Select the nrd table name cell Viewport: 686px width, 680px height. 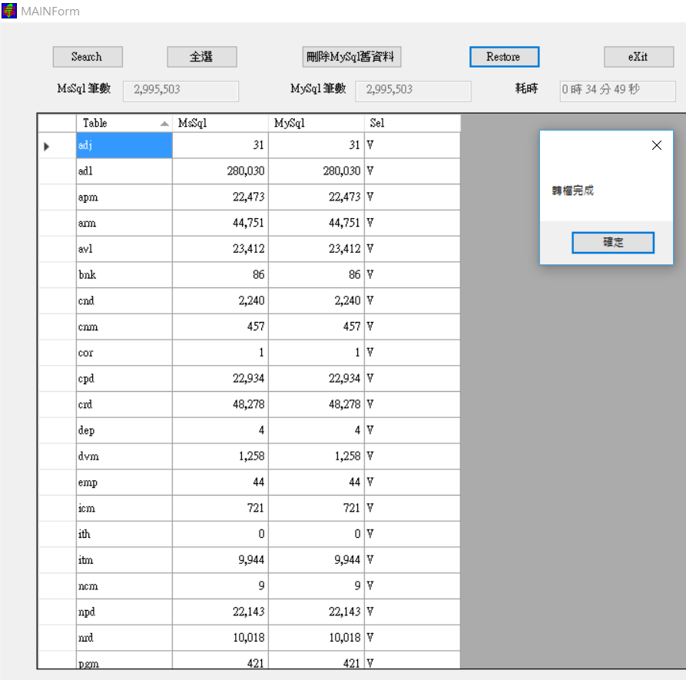pyautogui.click(x=124, y=638)
